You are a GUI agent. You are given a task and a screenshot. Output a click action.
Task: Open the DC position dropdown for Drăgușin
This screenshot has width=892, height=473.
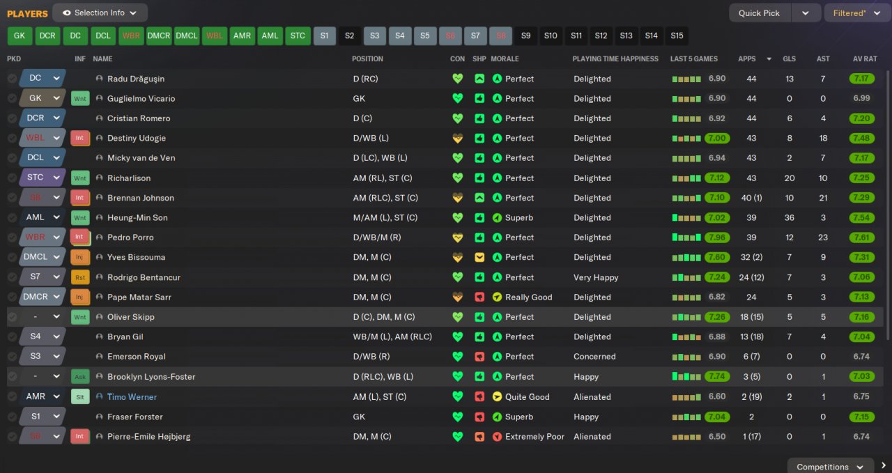[43, 79]
